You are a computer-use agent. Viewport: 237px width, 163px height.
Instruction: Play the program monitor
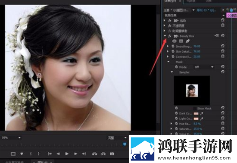point(67,154)
